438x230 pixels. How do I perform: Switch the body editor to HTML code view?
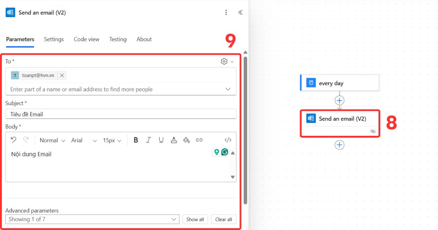(x=228, y=140)
